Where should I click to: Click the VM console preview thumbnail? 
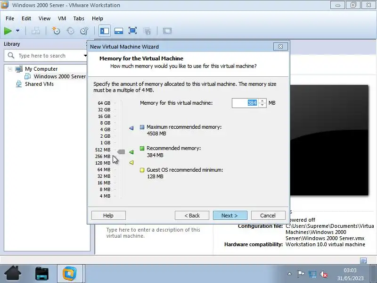(x=329, y=140)
